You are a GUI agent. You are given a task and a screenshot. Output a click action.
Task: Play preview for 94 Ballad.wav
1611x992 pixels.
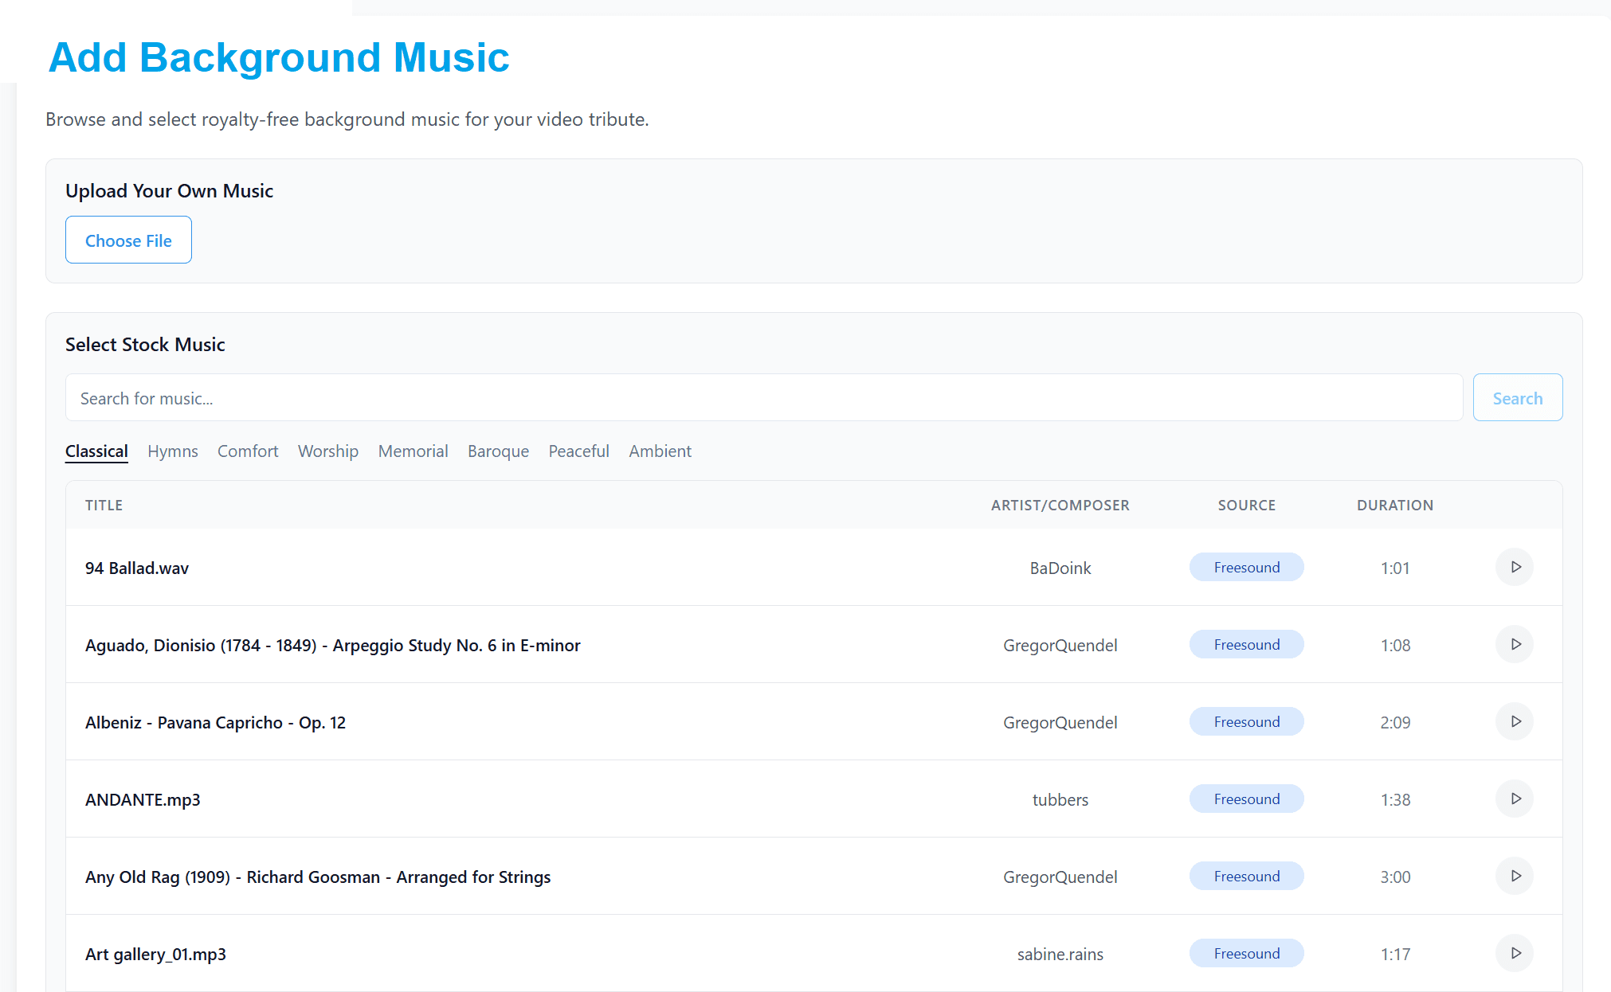tap(1515, 568)
